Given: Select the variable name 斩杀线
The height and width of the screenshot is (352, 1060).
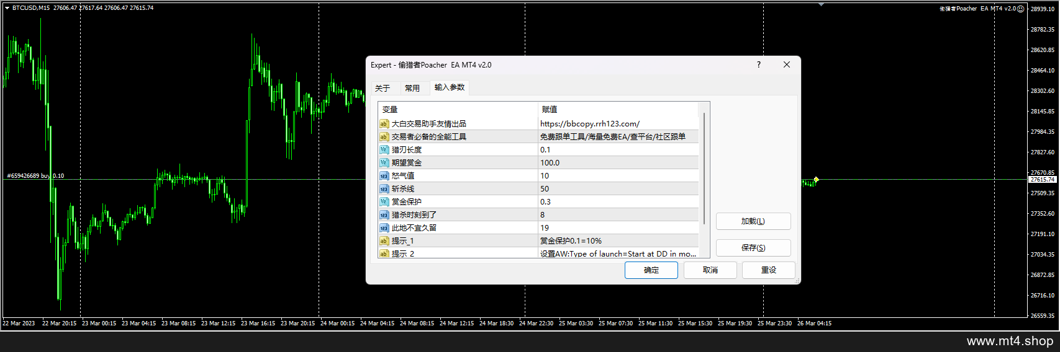Looking at the screenshot, I should click(403, 189).
